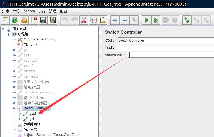Select the 测试计划 root item
Viewport: 214px width, 137px height.
(19, 29)
